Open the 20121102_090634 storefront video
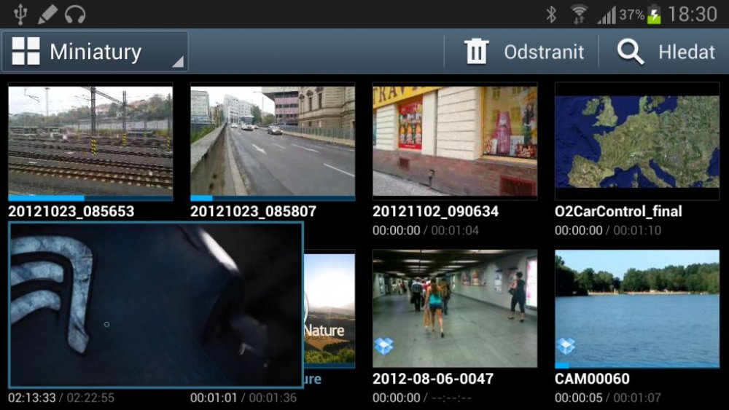 [x=454, y=140]
